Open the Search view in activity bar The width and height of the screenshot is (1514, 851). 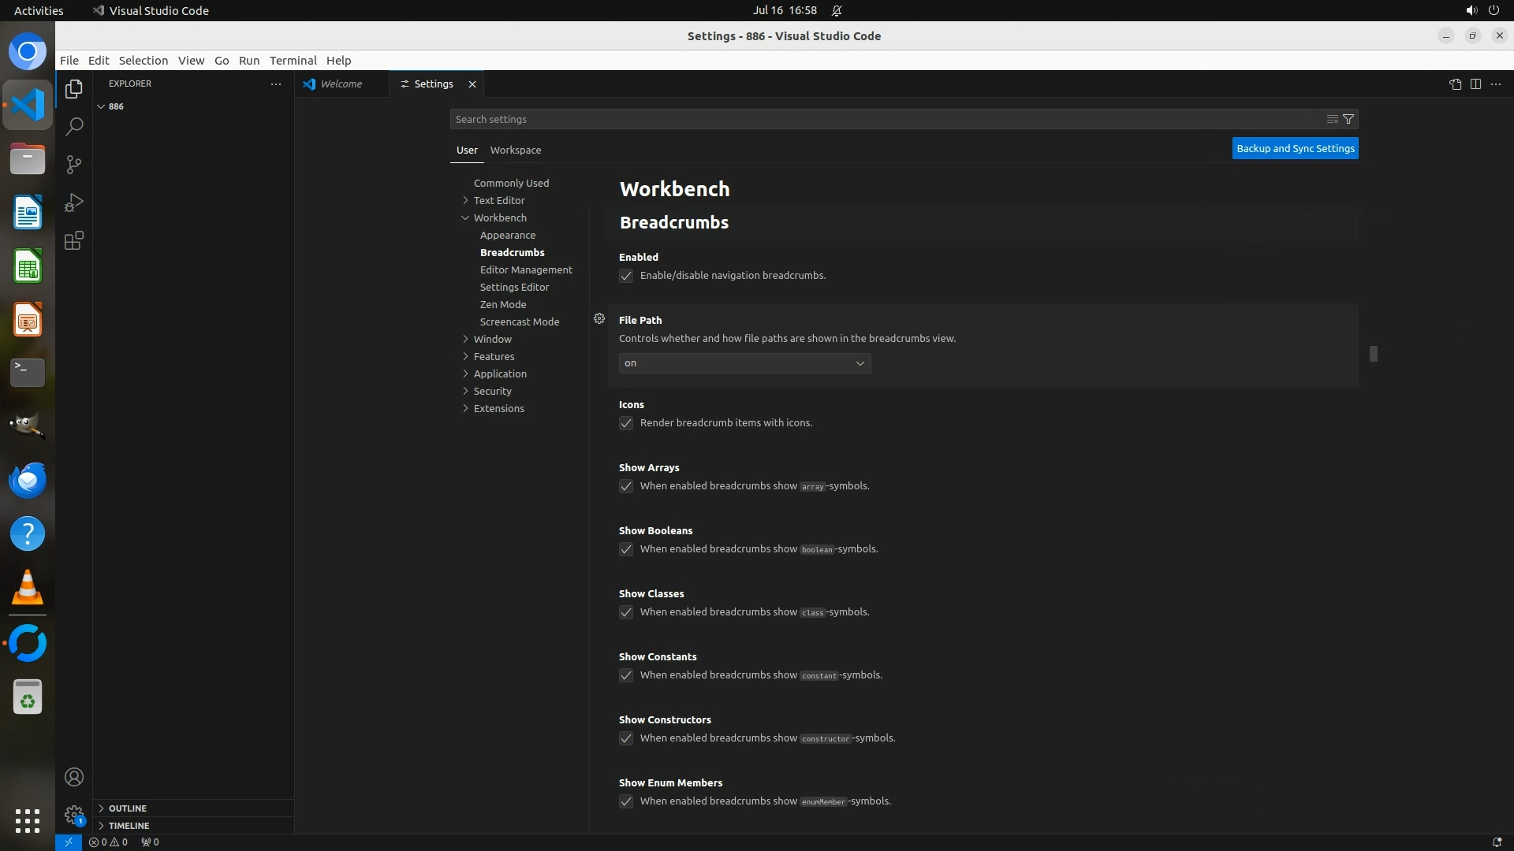pos(74,126)
